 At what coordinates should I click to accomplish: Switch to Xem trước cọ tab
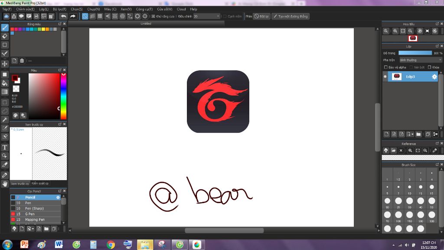point(20,184)
